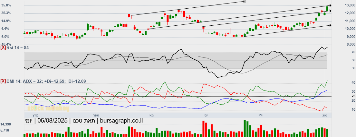Select the 35.8% axis label
356x137 pixels.
click(6, 5)
